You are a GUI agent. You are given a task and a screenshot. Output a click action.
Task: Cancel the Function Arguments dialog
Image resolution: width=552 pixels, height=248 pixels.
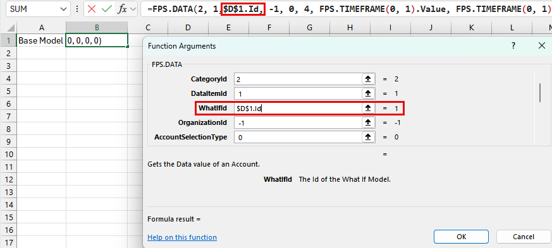[x=524, y=237]
